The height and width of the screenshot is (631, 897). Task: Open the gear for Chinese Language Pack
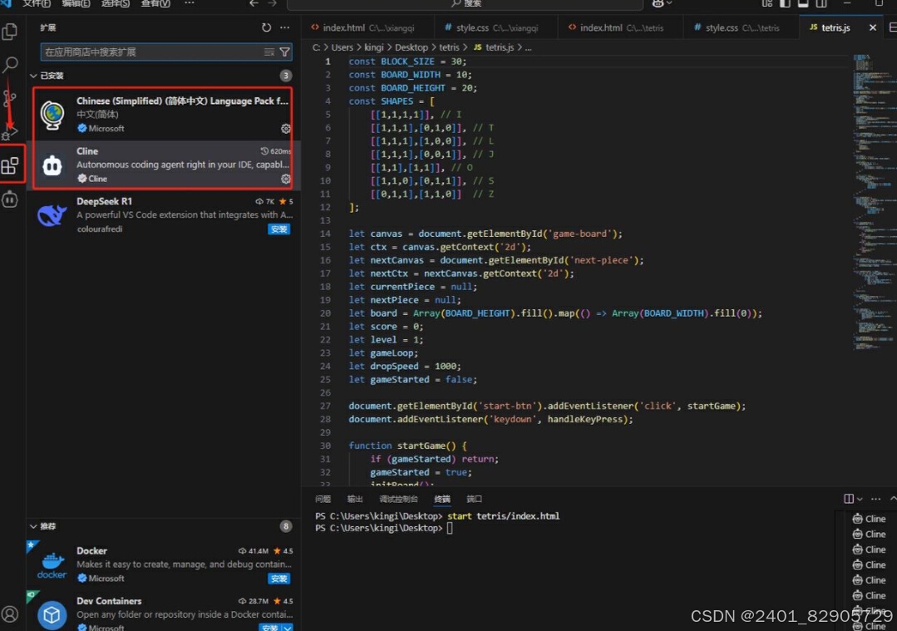coord(285,129)
